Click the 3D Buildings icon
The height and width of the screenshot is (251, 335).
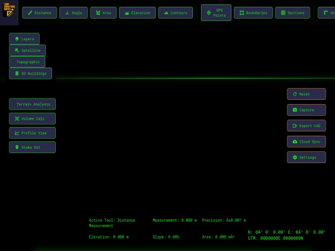tap(17, 73)
